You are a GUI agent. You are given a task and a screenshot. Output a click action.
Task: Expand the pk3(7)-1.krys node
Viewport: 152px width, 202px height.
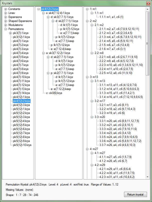10,33
